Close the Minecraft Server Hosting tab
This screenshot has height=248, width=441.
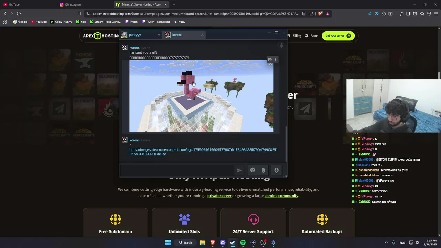point(166,4)
